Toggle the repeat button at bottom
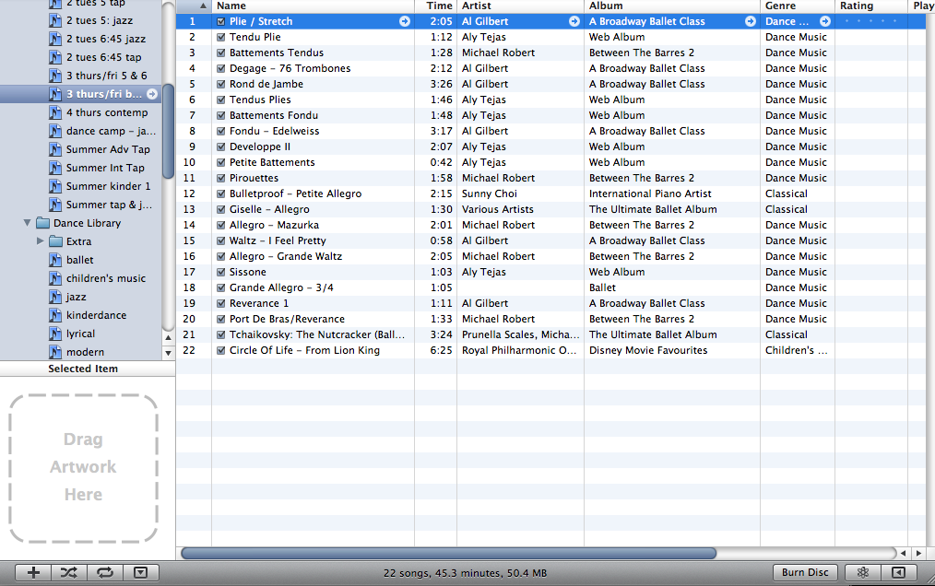The width and height of the screenshot is (935, 586). (104, 572)
